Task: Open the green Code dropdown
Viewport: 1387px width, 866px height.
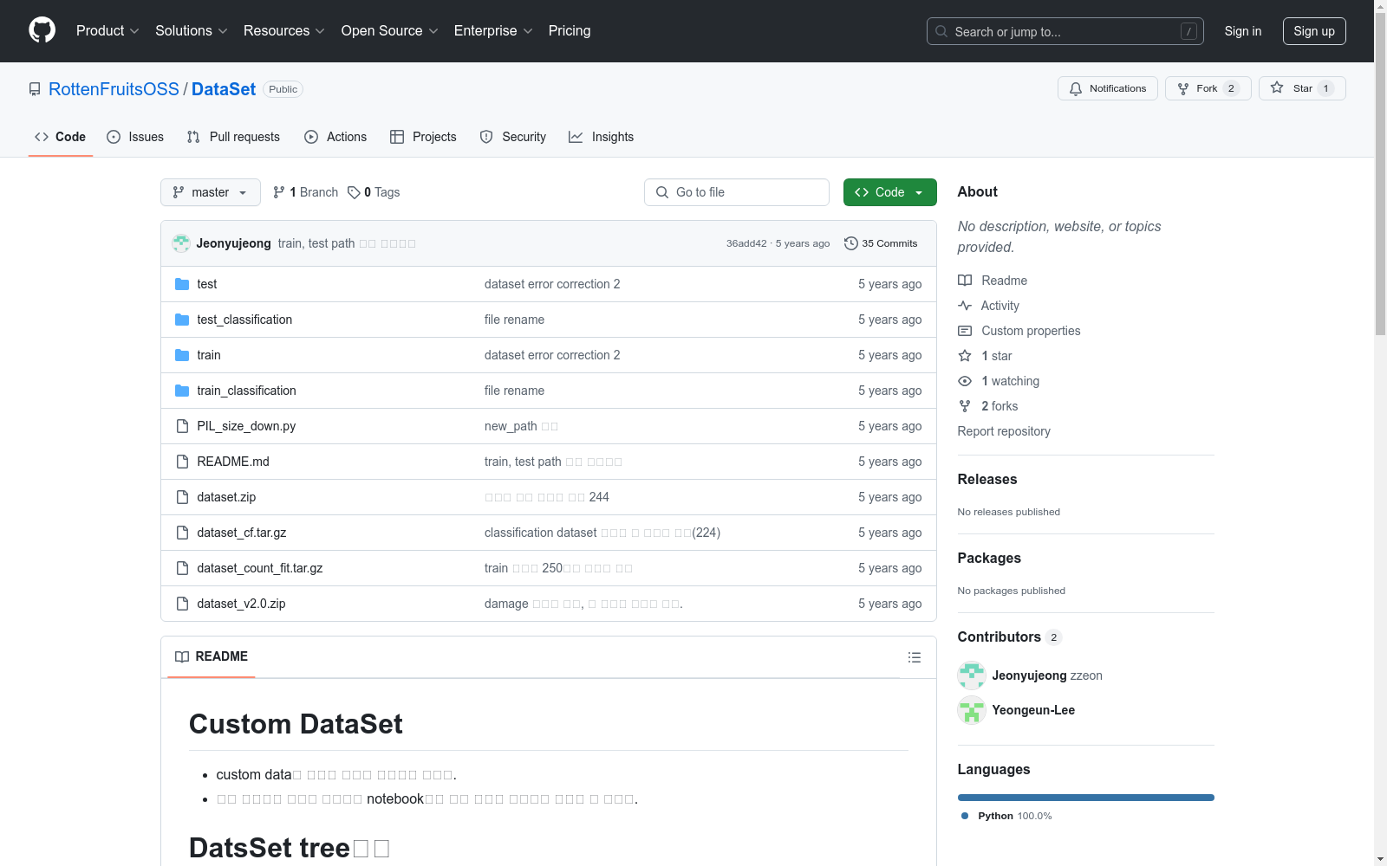Action: [x=889, y=192]
